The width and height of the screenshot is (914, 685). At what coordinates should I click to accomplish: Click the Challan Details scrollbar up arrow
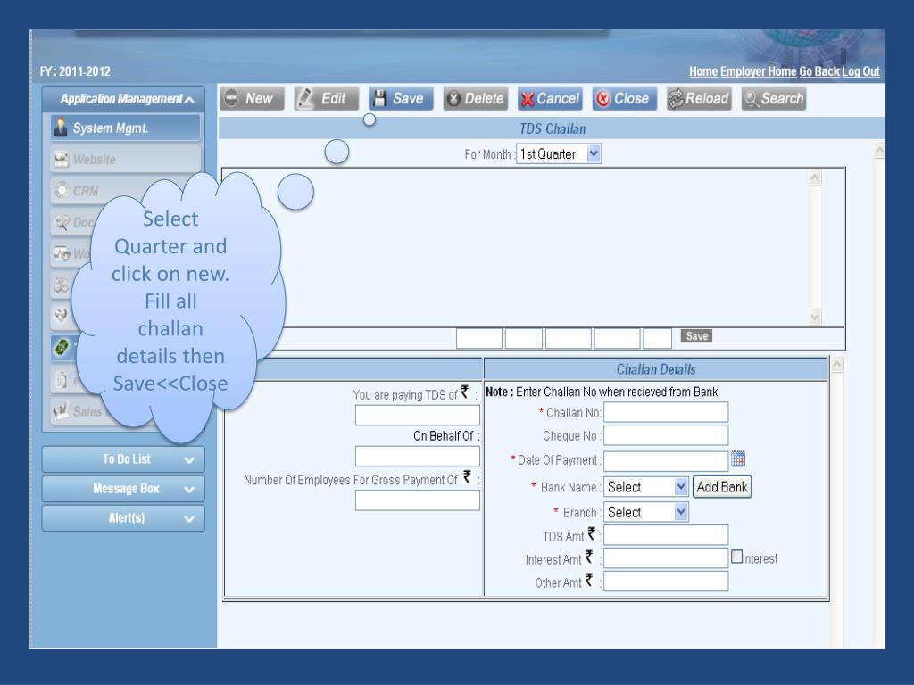(837, 365)
